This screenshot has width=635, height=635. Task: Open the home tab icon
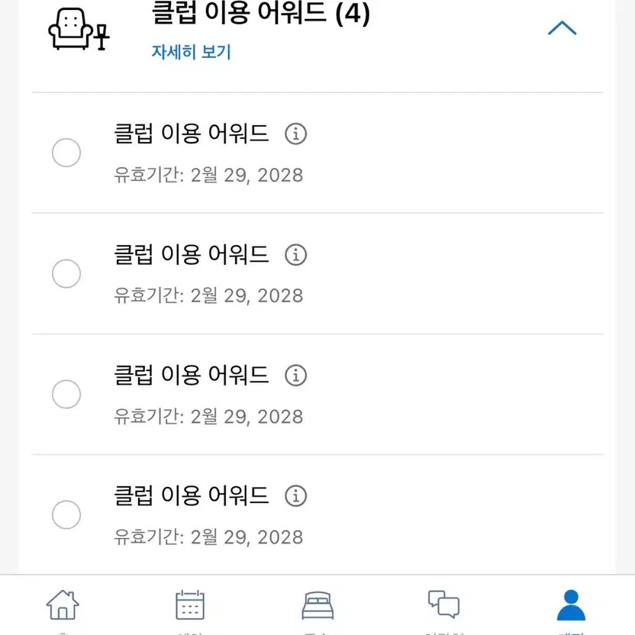(x=63, y=605)
